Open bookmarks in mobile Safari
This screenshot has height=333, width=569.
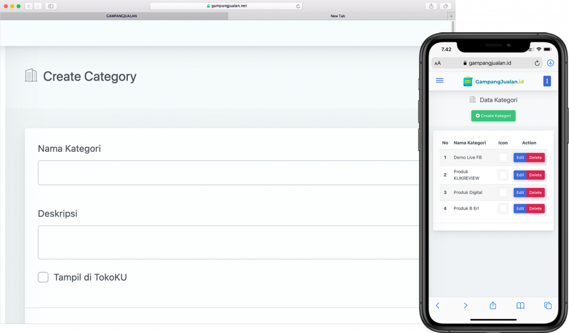pos(520,305)
